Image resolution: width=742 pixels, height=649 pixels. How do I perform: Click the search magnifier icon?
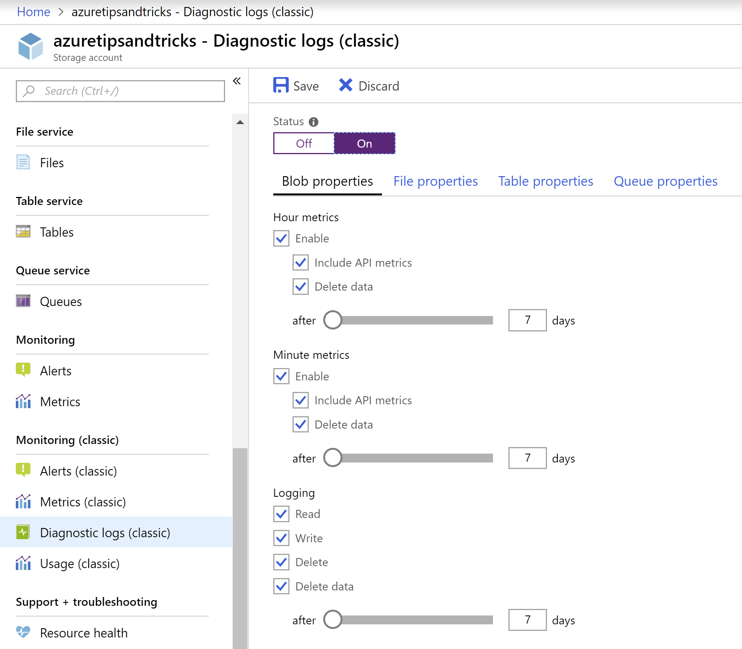coord(29,91)
